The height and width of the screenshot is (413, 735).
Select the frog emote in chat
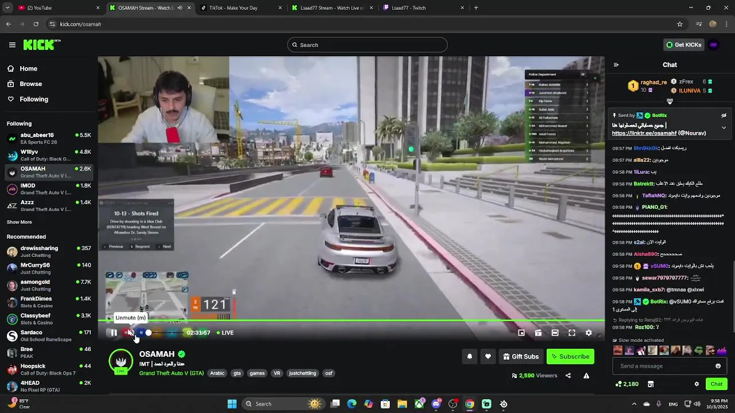pos(698,350)
